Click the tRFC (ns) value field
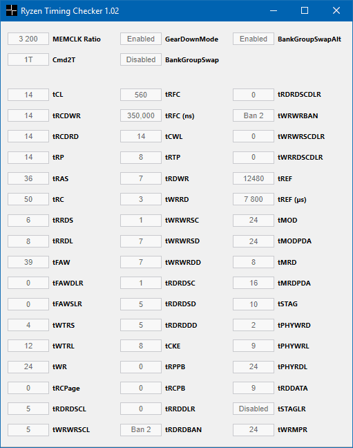The width and height of the screenshot is (353, 448). pyautogui.click(x=141, y=115)
